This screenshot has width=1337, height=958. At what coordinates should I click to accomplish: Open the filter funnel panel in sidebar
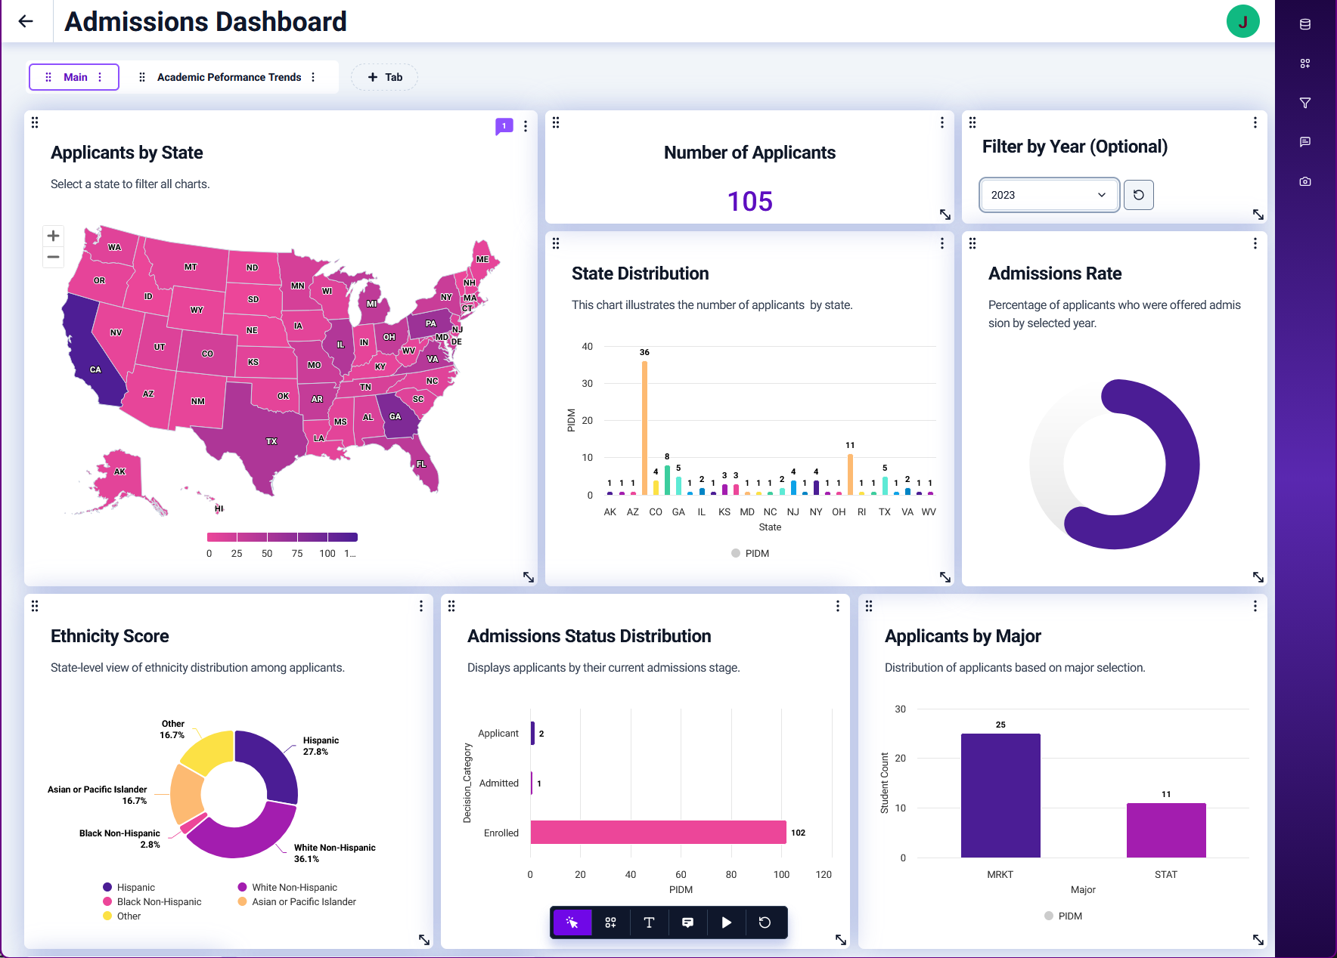point(1304,103)
